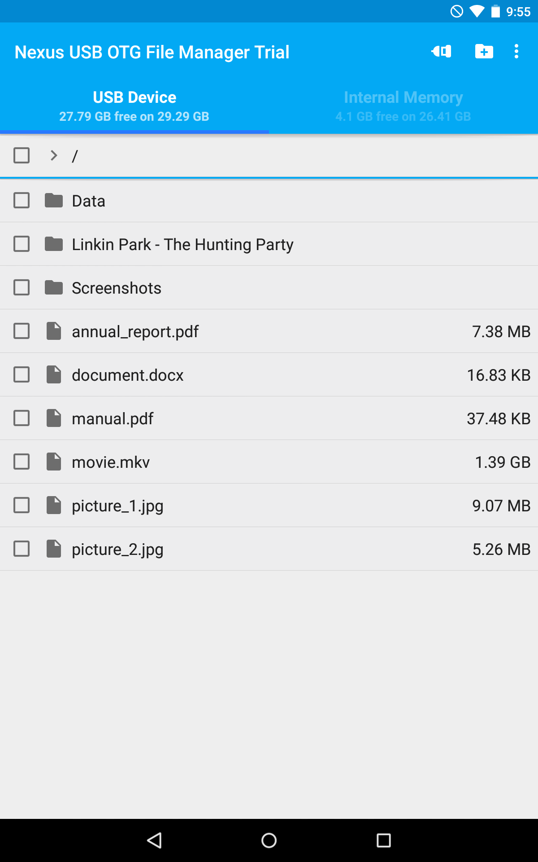This screenshot has width=538, height=862.
Task: Click the blue tab indicator under USB Device
Action: click(134, 131)
